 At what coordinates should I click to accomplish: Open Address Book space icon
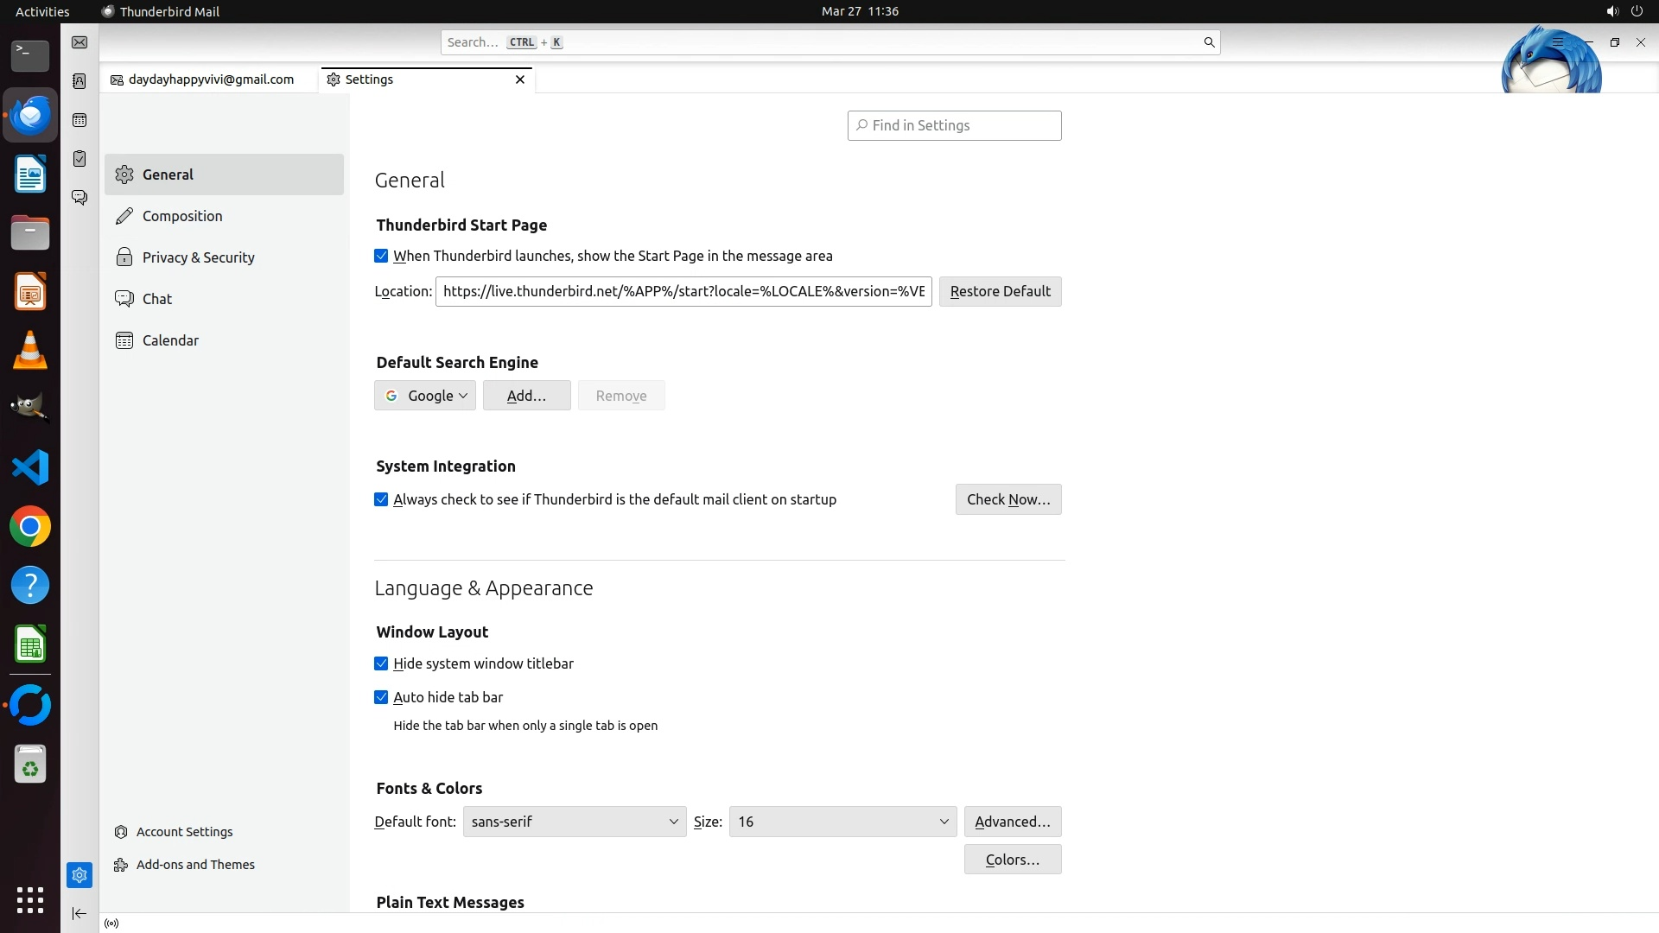(x=79, y=81)
